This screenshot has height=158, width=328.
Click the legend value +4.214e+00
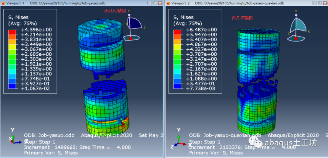point(36,35)
